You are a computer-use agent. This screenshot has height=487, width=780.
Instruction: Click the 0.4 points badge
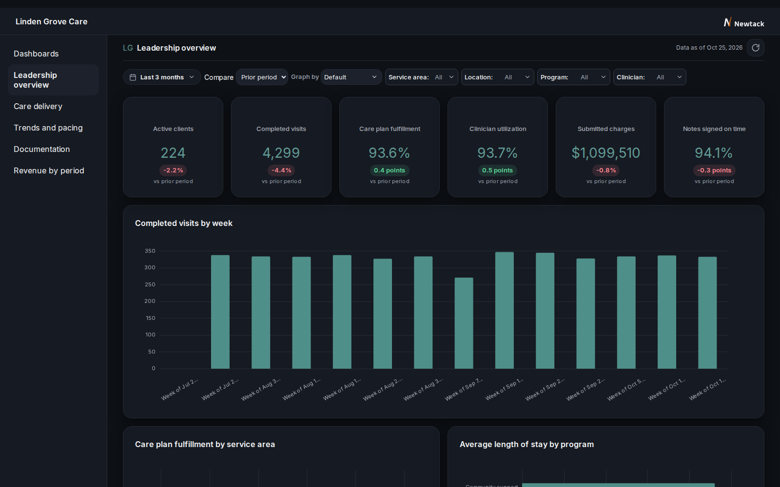coord(390,170)
